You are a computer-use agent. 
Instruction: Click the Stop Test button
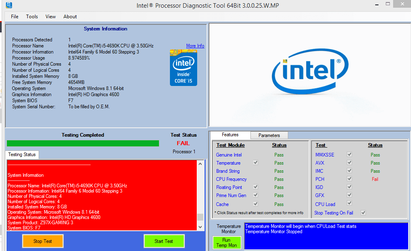coord(43,241)
